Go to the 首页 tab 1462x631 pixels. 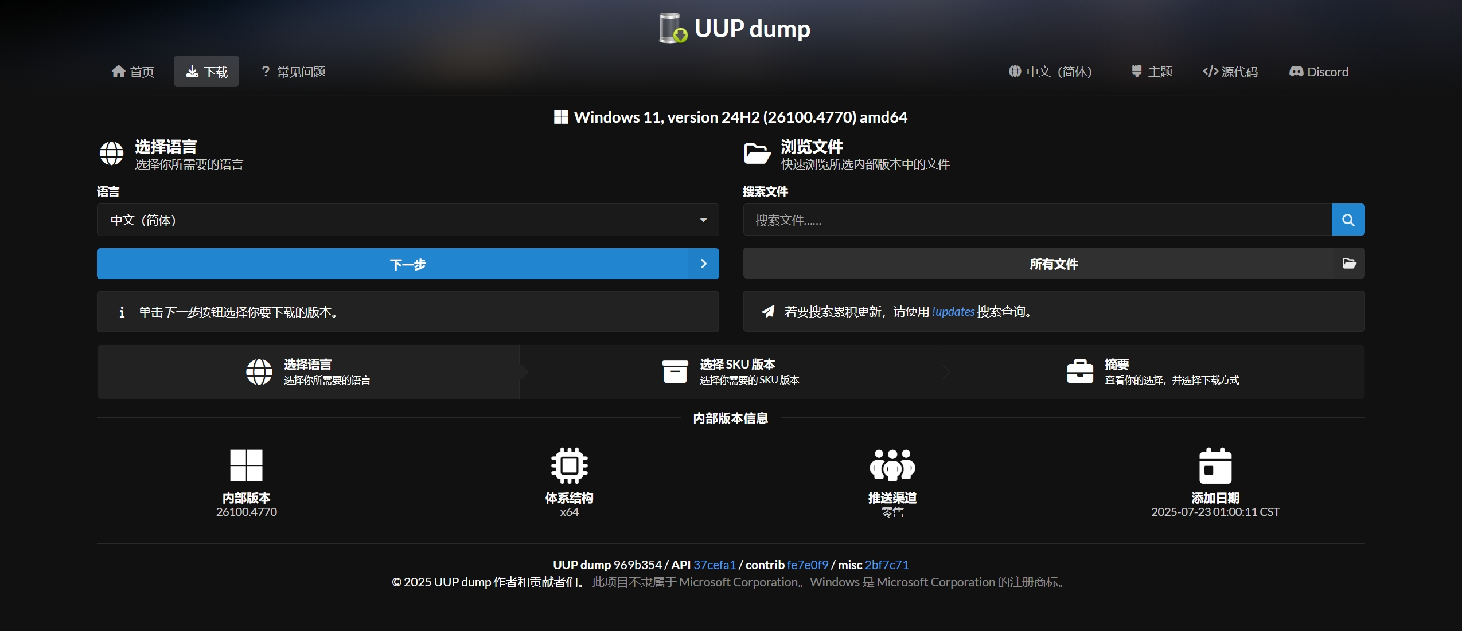point(133,72)
